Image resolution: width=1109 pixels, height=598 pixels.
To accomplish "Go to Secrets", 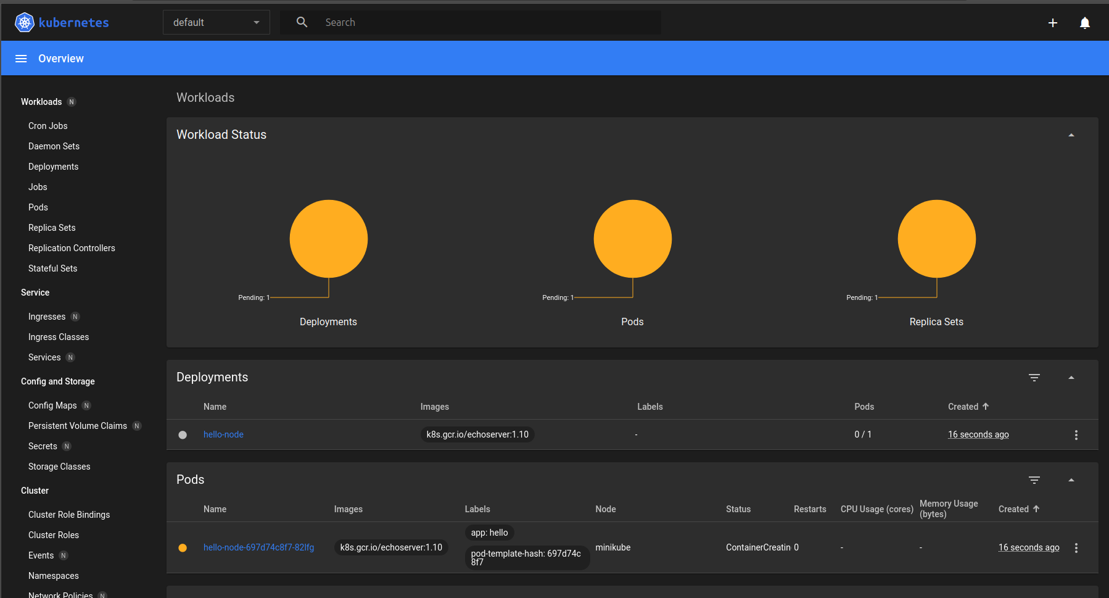I will 43,446.
